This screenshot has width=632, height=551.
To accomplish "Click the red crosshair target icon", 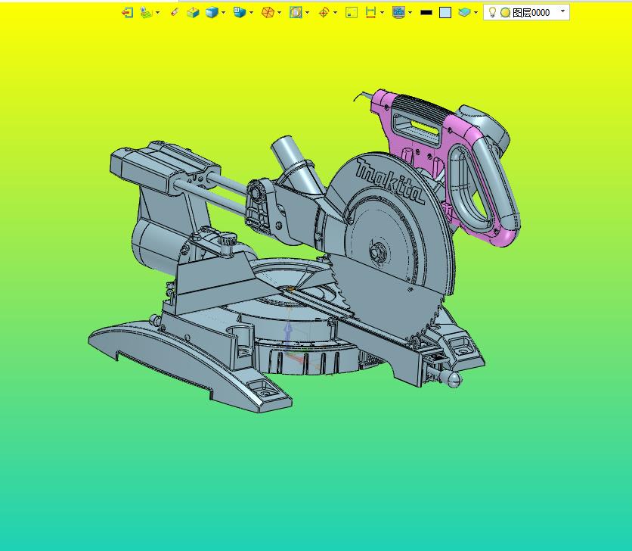I will pos(324,13).
